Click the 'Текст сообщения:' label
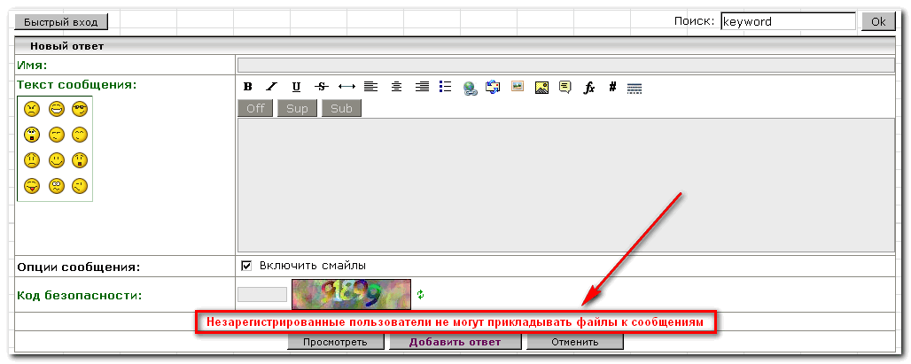The width and height of the screenshot is (911, 364). [77, 85]
